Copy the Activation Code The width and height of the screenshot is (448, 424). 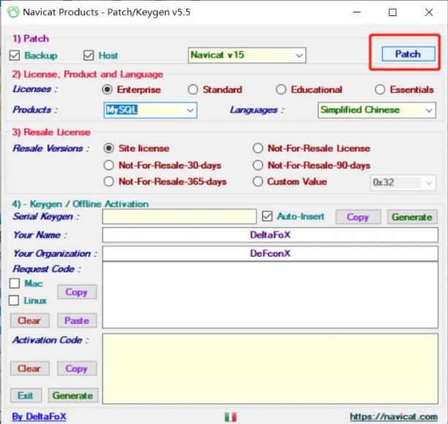[x=77, y=368]
